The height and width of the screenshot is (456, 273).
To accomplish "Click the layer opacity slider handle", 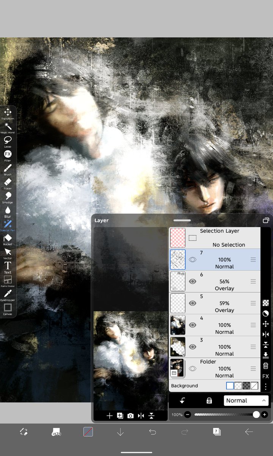I will [x=256, y=415].
